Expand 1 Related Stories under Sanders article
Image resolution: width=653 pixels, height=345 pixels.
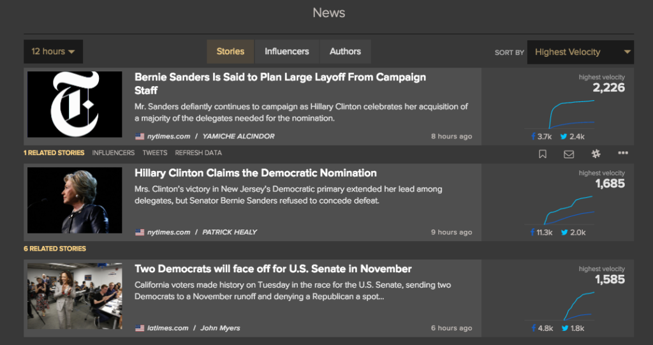click(54, 153)
